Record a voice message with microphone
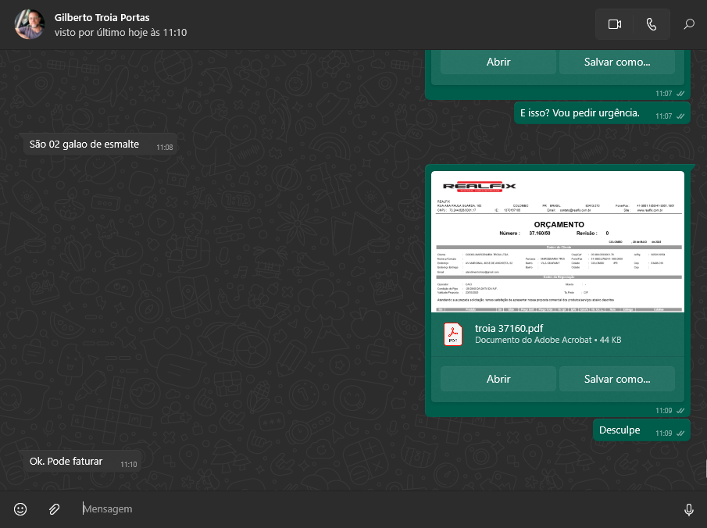707x528 pixels. tap(688, 509)
